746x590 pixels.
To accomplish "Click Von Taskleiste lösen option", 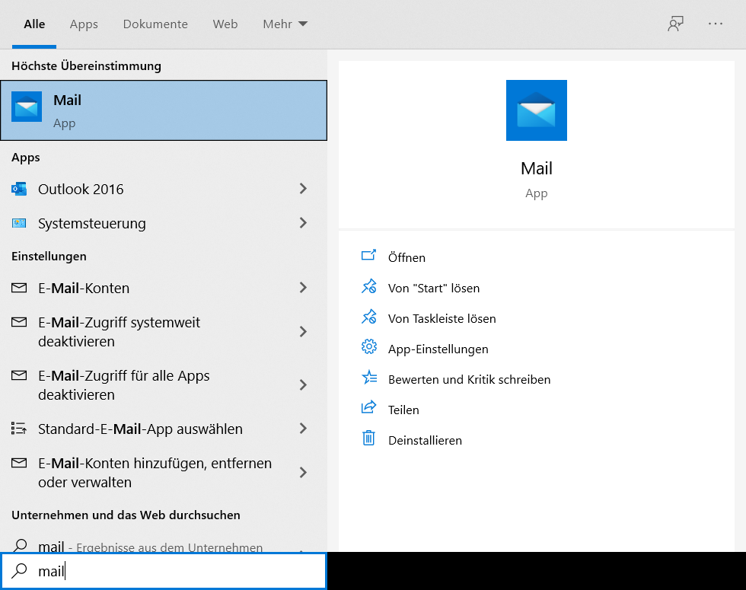I will 442,318.
